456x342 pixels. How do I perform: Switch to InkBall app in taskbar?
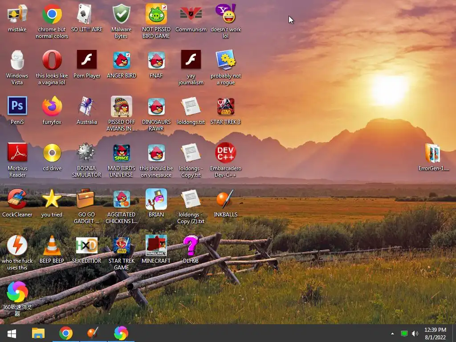click(x=94, y=333)
